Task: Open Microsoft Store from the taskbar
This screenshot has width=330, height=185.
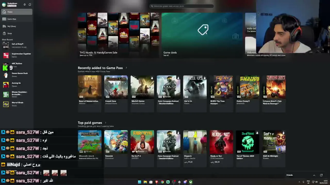Action: (151, 182)
